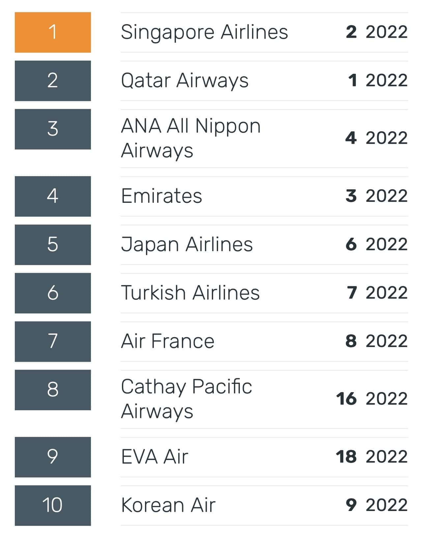Open Cathay Pacific Airways
This screenshot has height=539, width=423.
tap(186, 399)
